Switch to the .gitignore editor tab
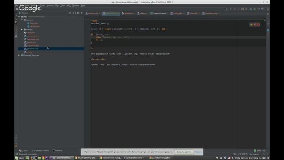This screenshot has width=284, height=160. pos(128,13)
